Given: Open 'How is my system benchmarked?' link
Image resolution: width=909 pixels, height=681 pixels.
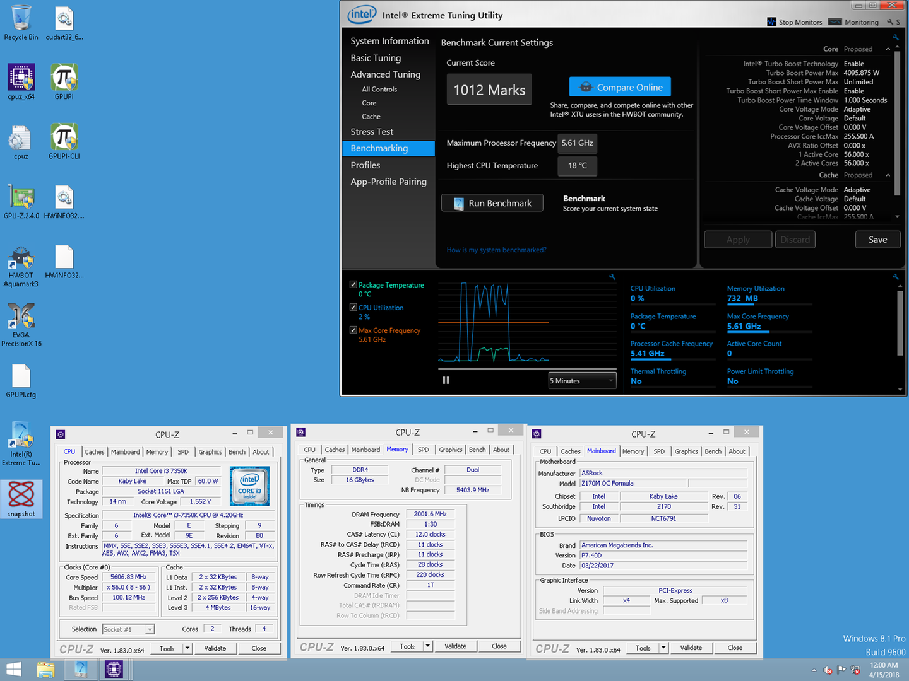Looking at the screenshot, I should click(496, 250).
